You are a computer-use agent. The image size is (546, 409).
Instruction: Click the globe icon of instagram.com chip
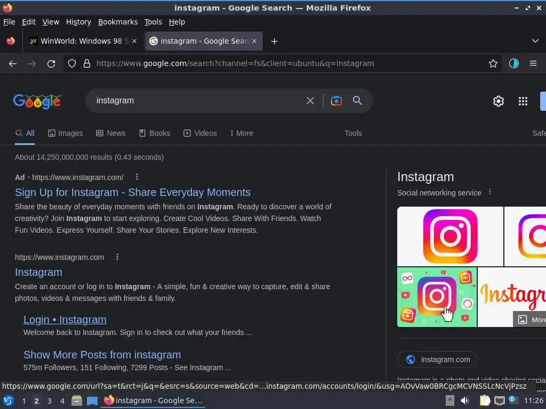[x=410, y=359]
